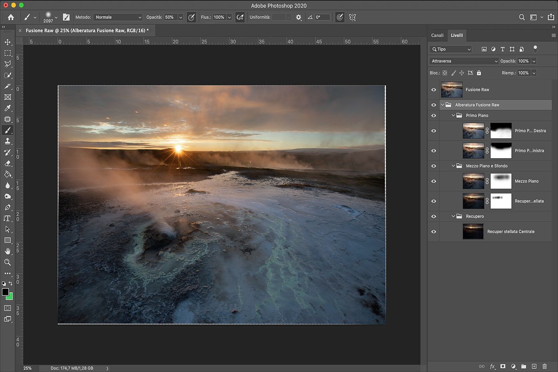
Task: Open the Riemp. fill dropdown arrow
Action: click(534, 73)
